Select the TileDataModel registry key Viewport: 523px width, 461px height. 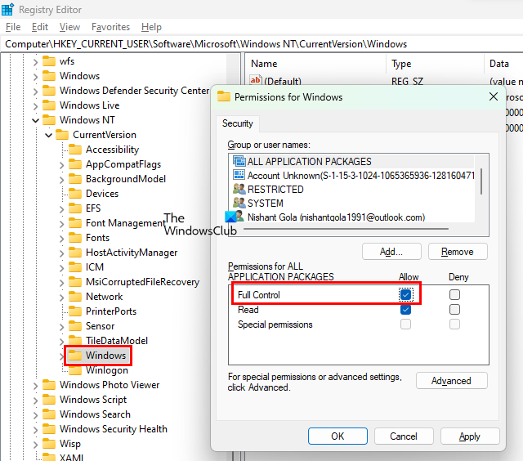(x=117, y=341)
